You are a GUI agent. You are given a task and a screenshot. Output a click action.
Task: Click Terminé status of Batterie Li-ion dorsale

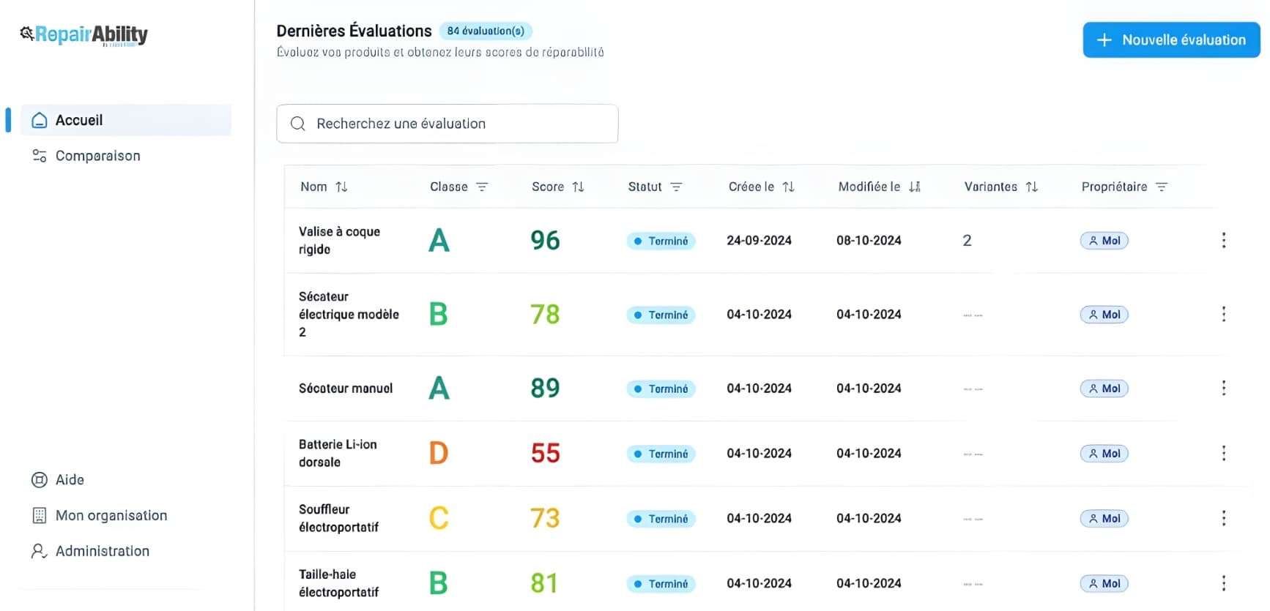(x=661, y=454)
